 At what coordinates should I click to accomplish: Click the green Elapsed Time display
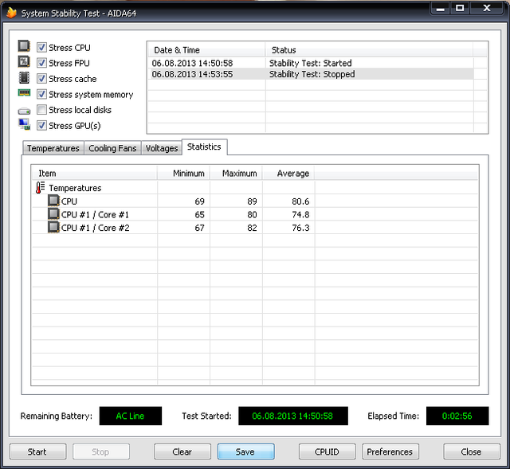(457, 416)
